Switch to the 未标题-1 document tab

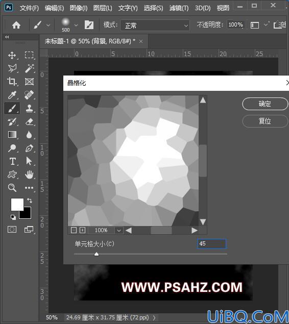(90, 41)
